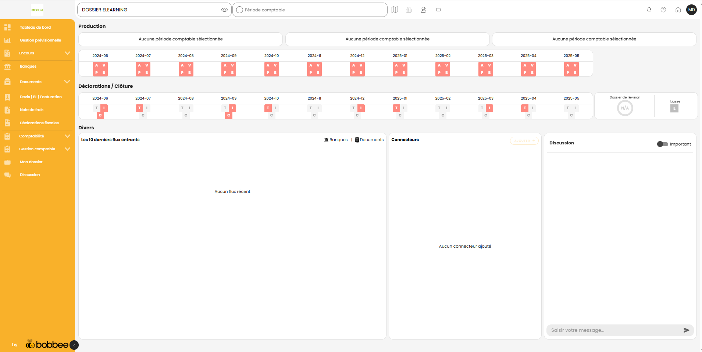Expand the Encours sidebar section
702x352 pixels.
[67, 53]
